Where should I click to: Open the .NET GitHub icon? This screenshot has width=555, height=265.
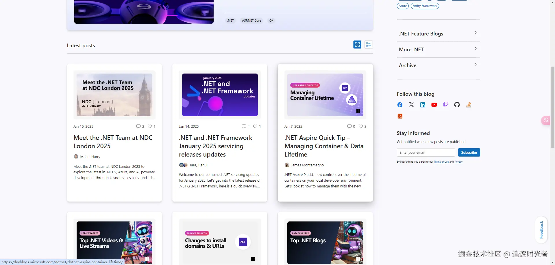(457, 105)
